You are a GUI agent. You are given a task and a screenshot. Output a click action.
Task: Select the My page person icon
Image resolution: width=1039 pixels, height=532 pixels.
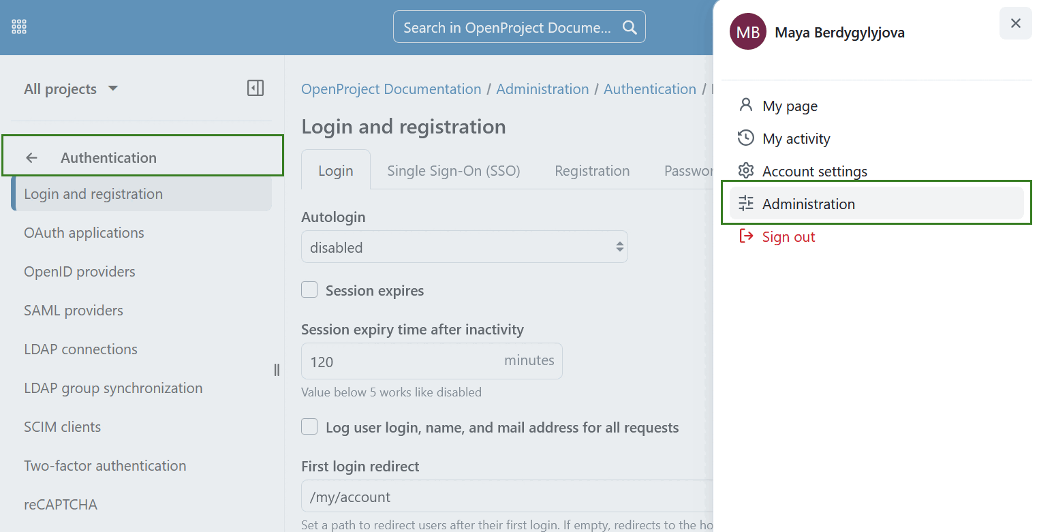(747, 105)
